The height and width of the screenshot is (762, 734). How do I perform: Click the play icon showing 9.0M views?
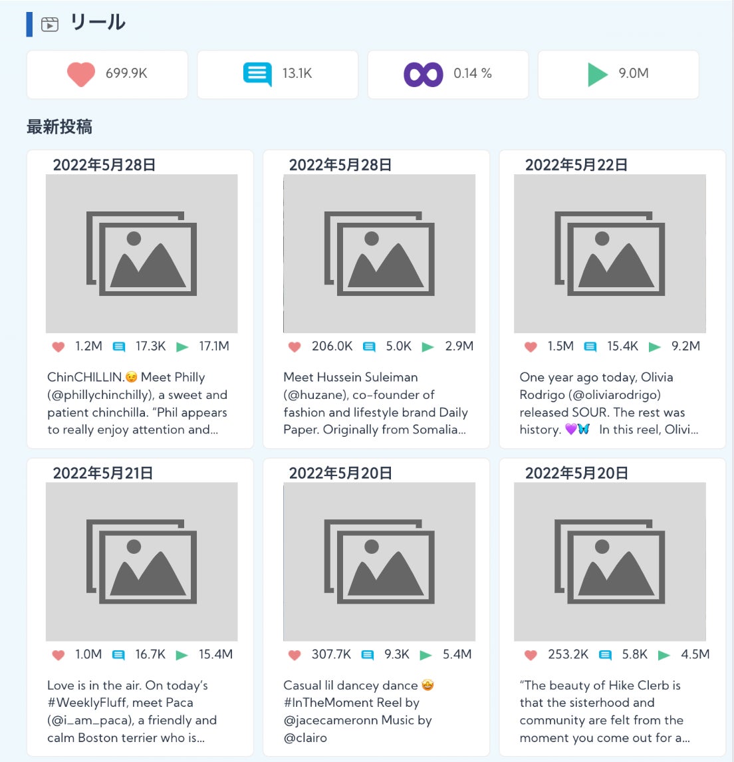598,74
